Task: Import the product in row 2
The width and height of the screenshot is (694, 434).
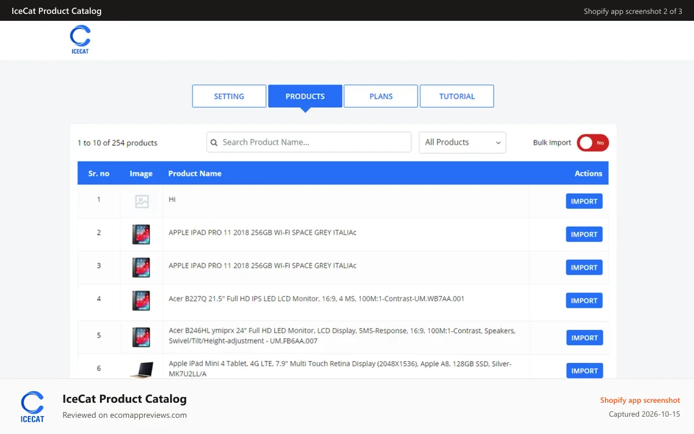Action: pos(584,234)
